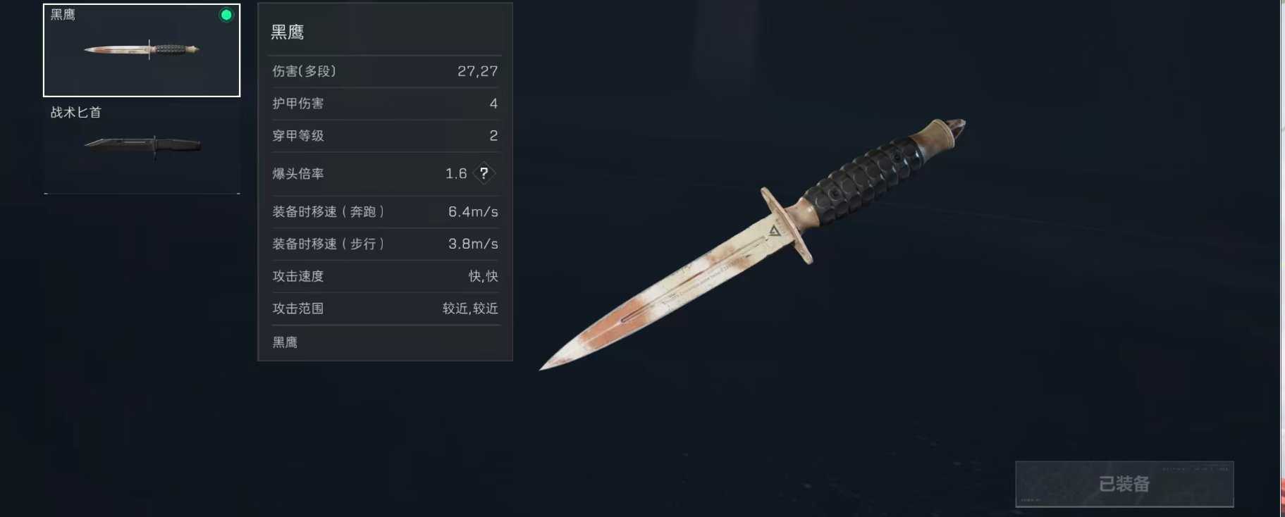The image size is (1285, 517).
Task: Select the 装备时移速（奔跑）row
Action: point(385,211)
